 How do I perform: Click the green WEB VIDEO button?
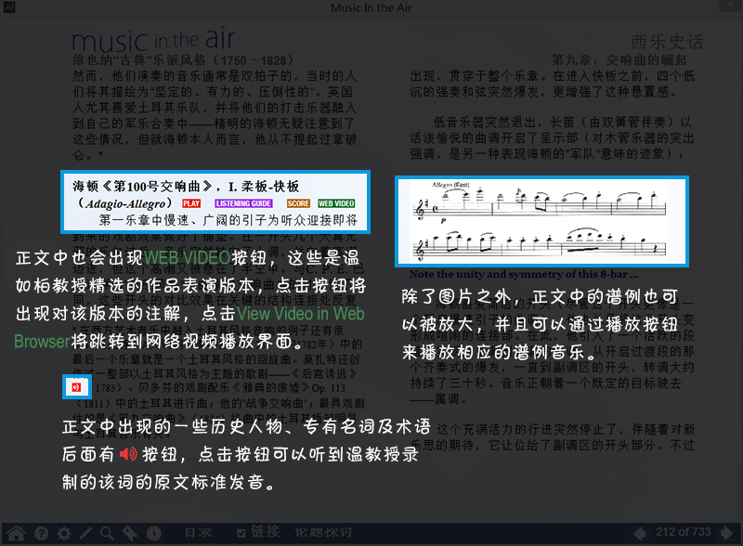pyautogui.click(x=336, y=203)
